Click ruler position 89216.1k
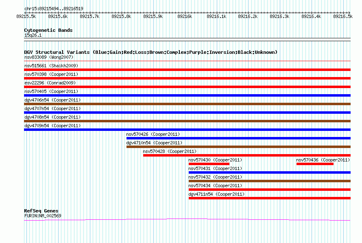Image resolution: width=362 pixels, height=243 pixels. pos(216,16)
